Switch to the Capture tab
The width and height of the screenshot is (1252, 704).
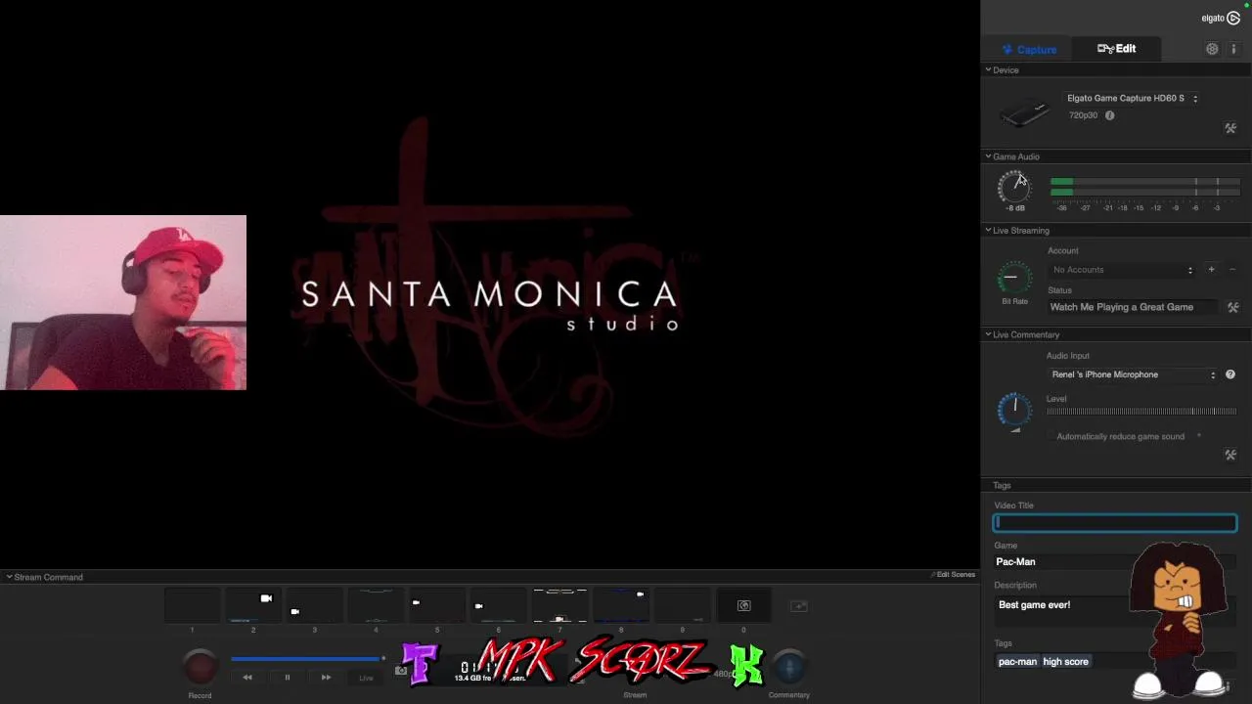click(x=1028, y=49)
